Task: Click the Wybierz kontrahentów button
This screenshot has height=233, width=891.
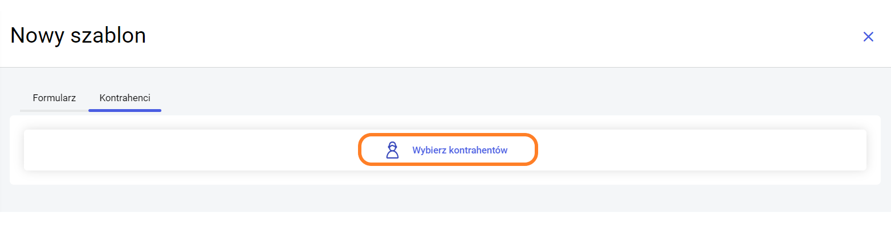Action: pyautogui.click(x=448, y=150)
